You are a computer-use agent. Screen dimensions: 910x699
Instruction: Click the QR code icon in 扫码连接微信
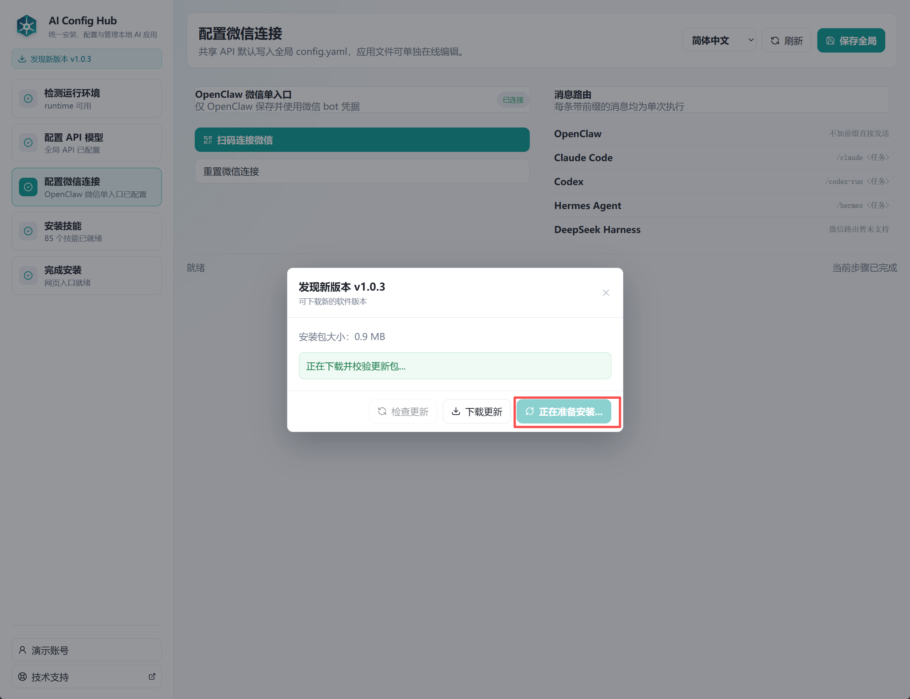(x=208, y=140)
